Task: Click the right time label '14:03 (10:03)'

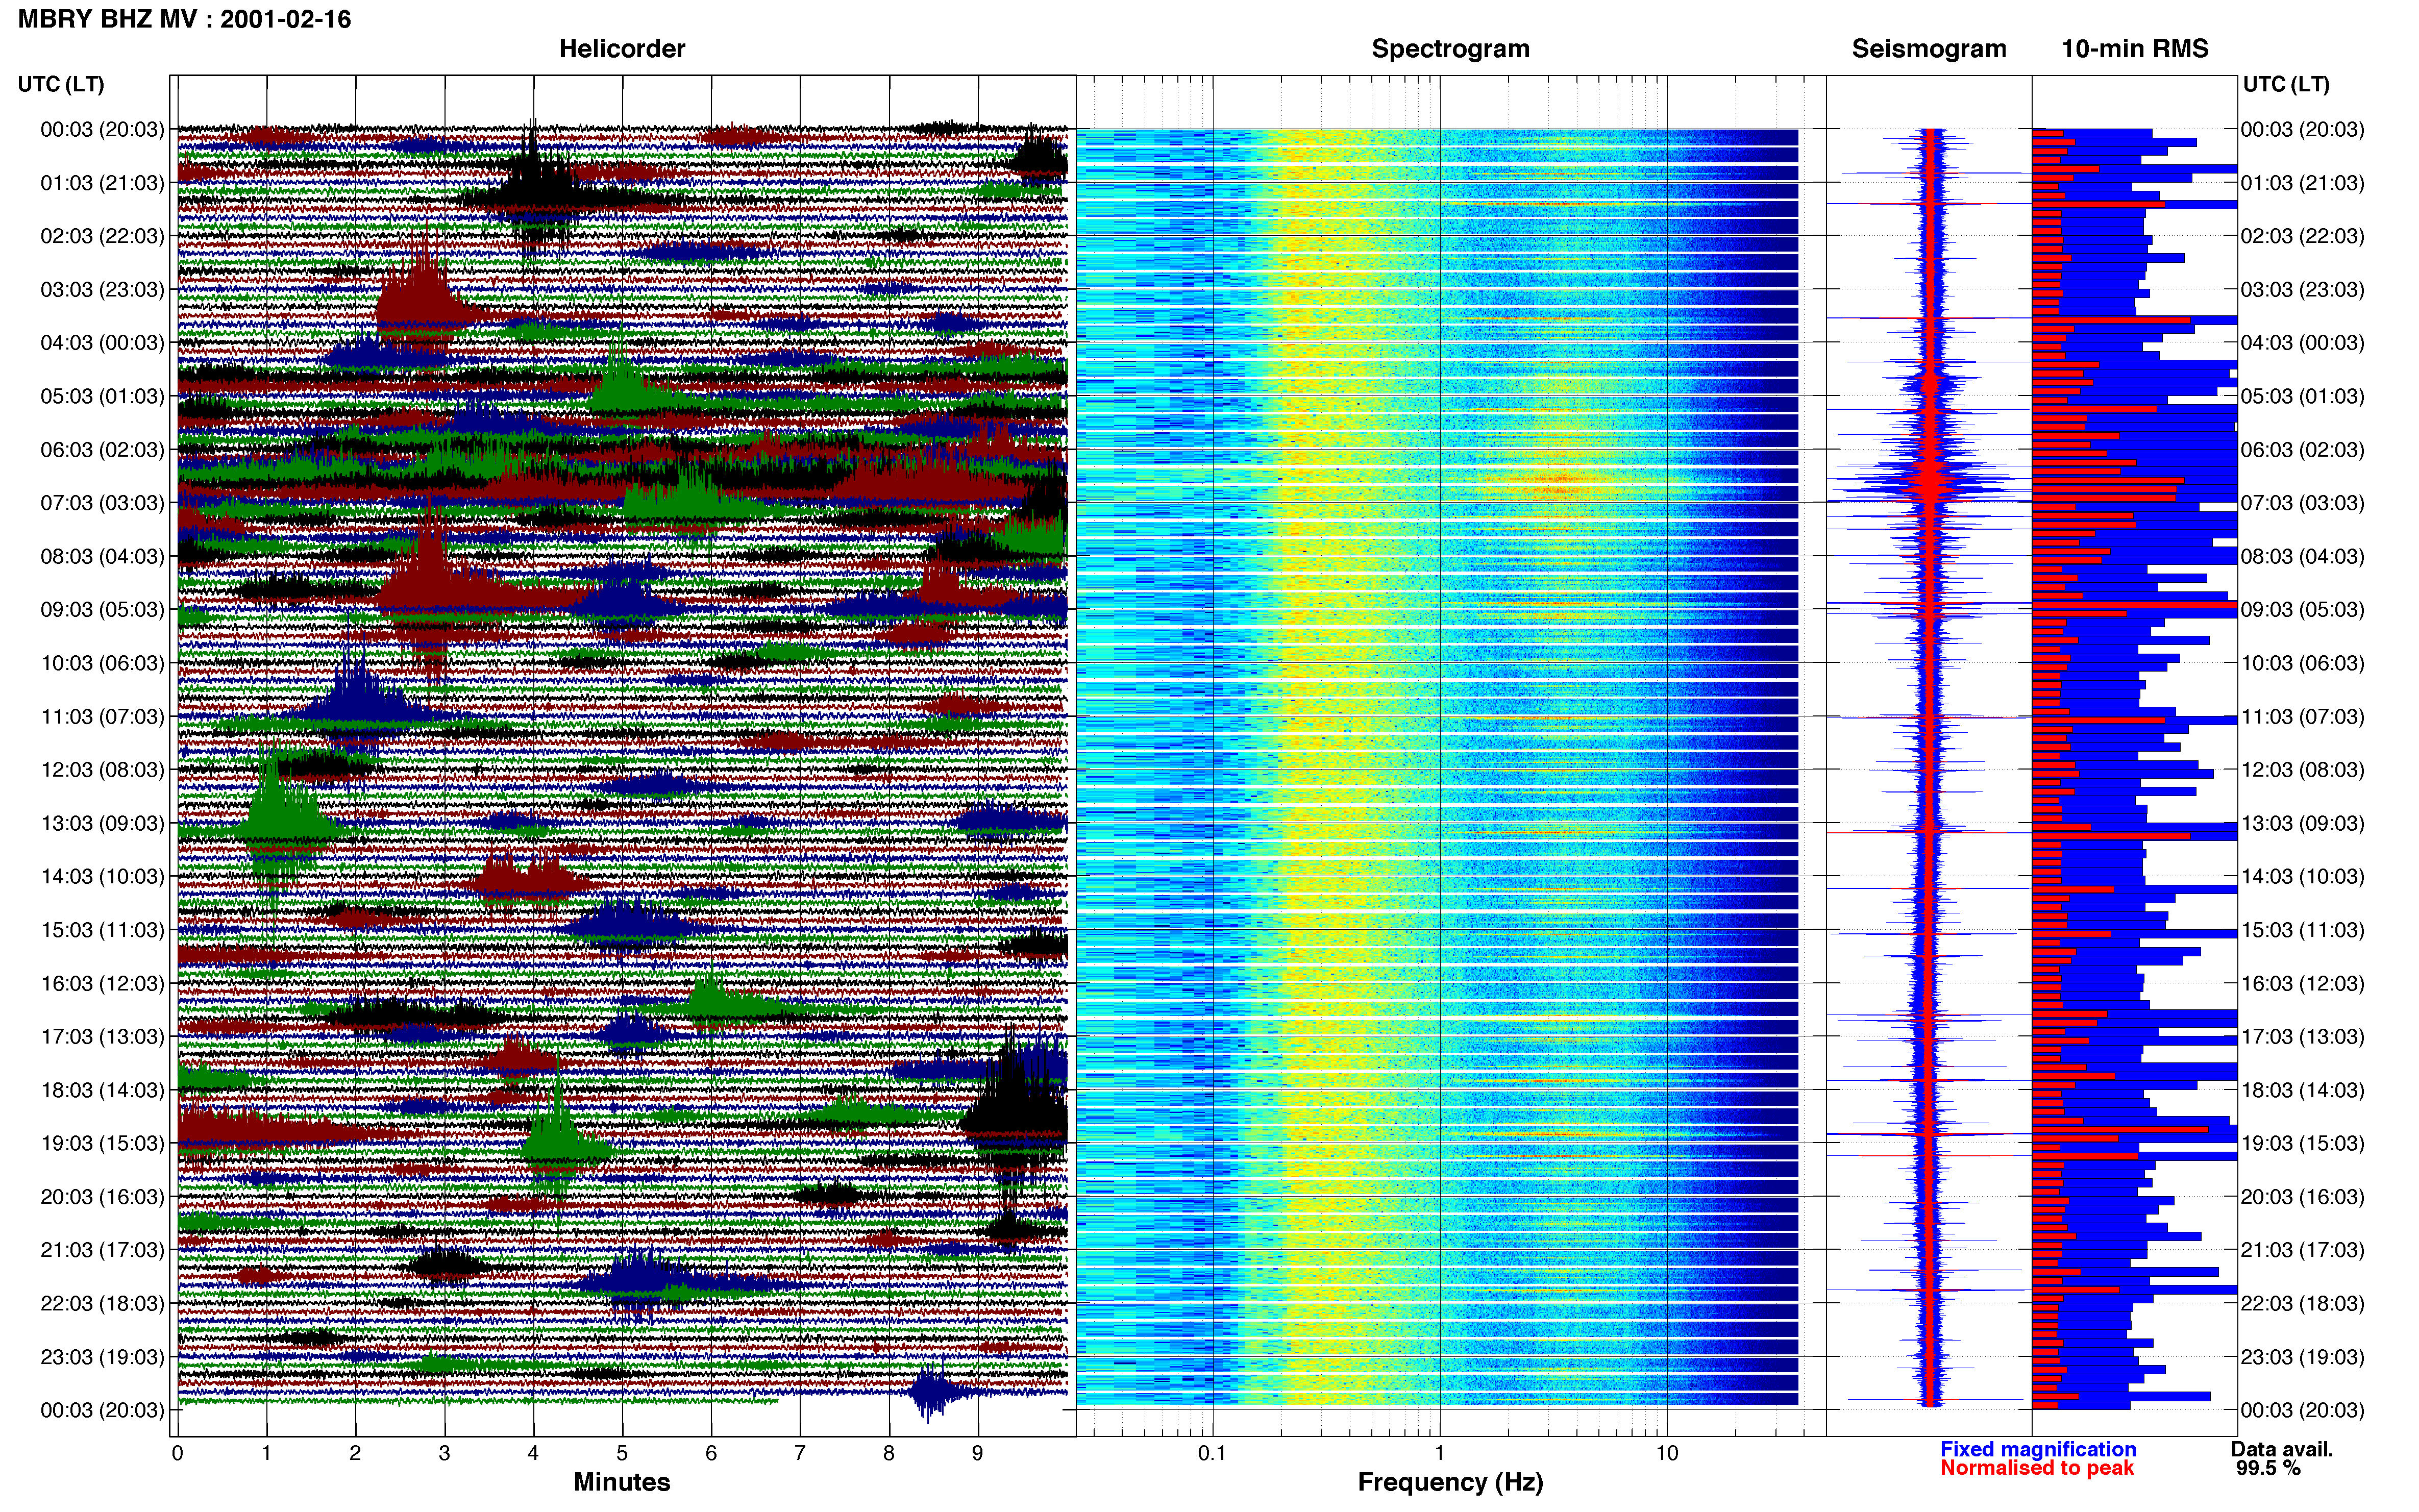Action: click(x=2303, y=877)
